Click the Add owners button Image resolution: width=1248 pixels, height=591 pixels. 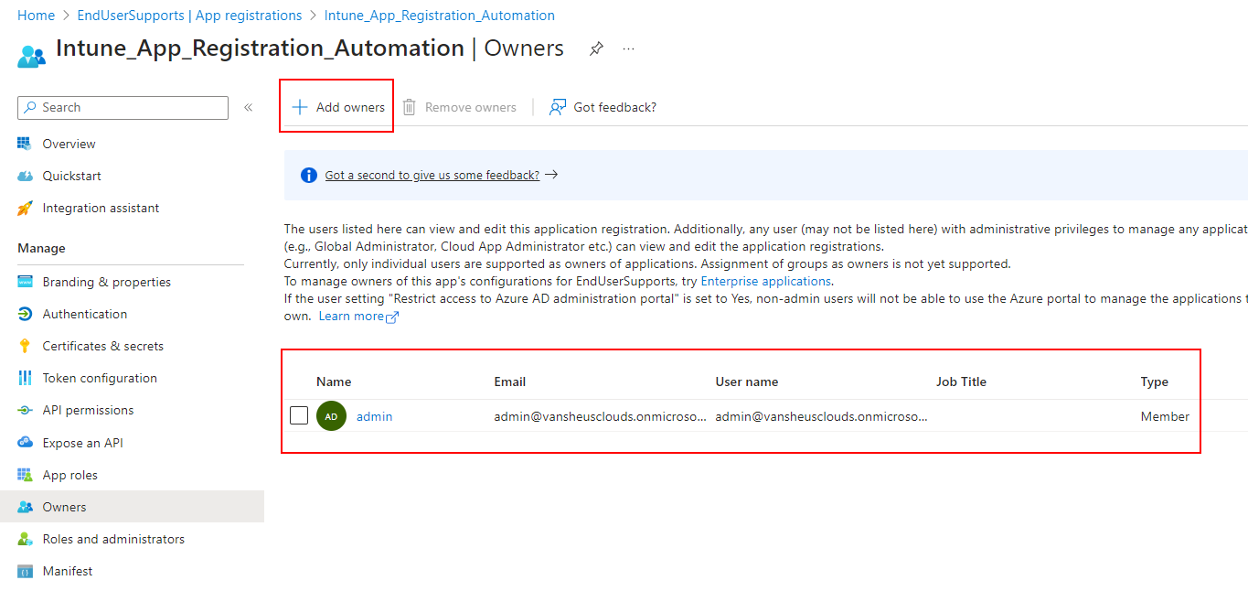(338, 107)
